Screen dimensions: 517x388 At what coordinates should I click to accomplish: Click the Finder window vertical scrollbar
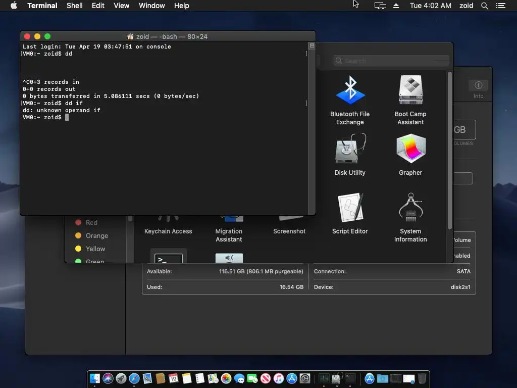coord(449,150)
